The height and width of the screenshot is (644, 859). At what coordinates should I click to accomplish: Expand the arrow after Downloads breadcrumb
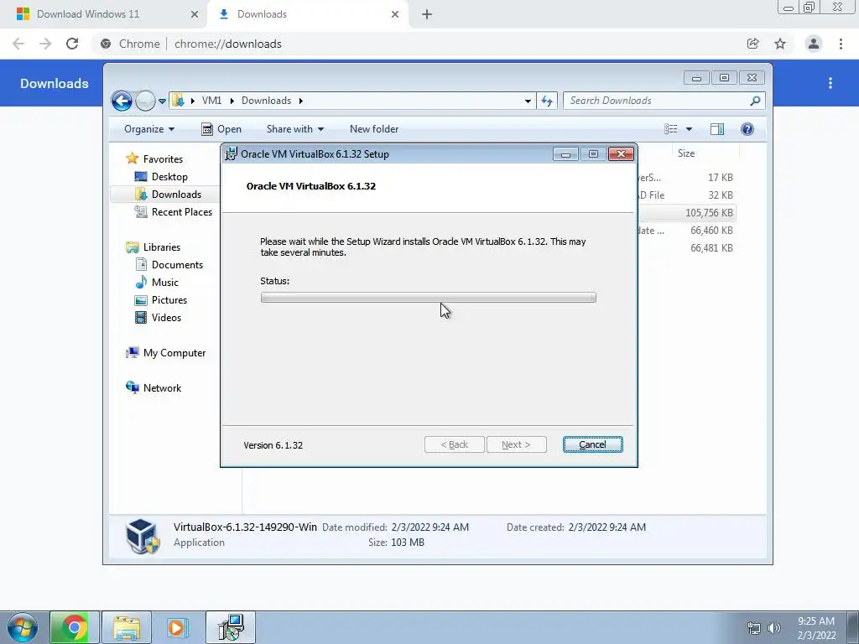[x=301, y=101]
